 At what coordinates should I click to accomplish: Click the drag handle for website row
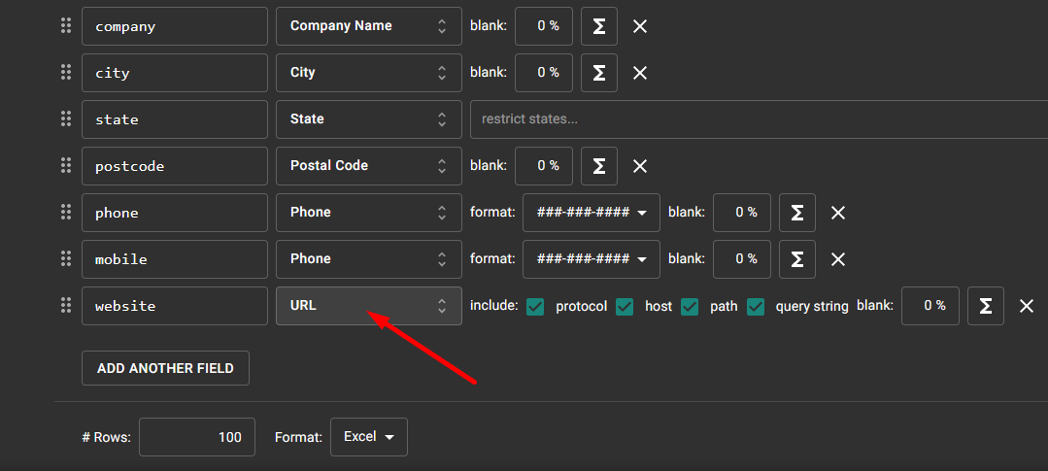65,305
